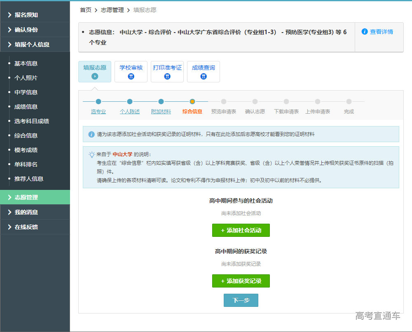Click the play icon on 填报志愿 tab
The height and width of the screenshot is (332, 412).
click(94, 76)
